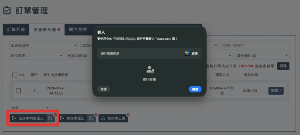Tick the 全選 checkbox
Viewport: 300px width, 135px height.
15,75
